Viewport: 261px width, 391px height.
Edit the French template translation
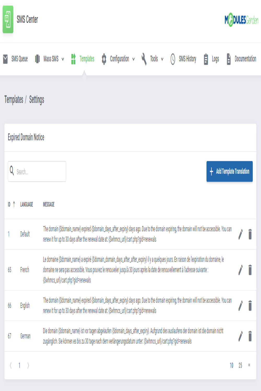click(x=240, y=270)
